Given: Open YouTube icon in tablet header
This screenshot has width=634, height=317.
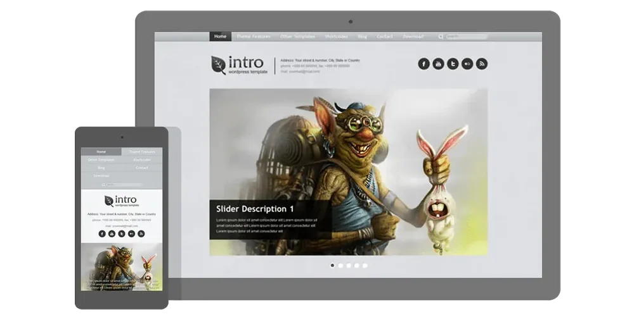Looking at the screenshot, I should (x=438, y=64).
